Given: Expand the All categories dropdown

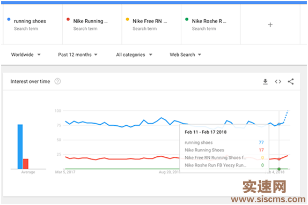Looking at the screenshot, I should click(x=134, y=55).
